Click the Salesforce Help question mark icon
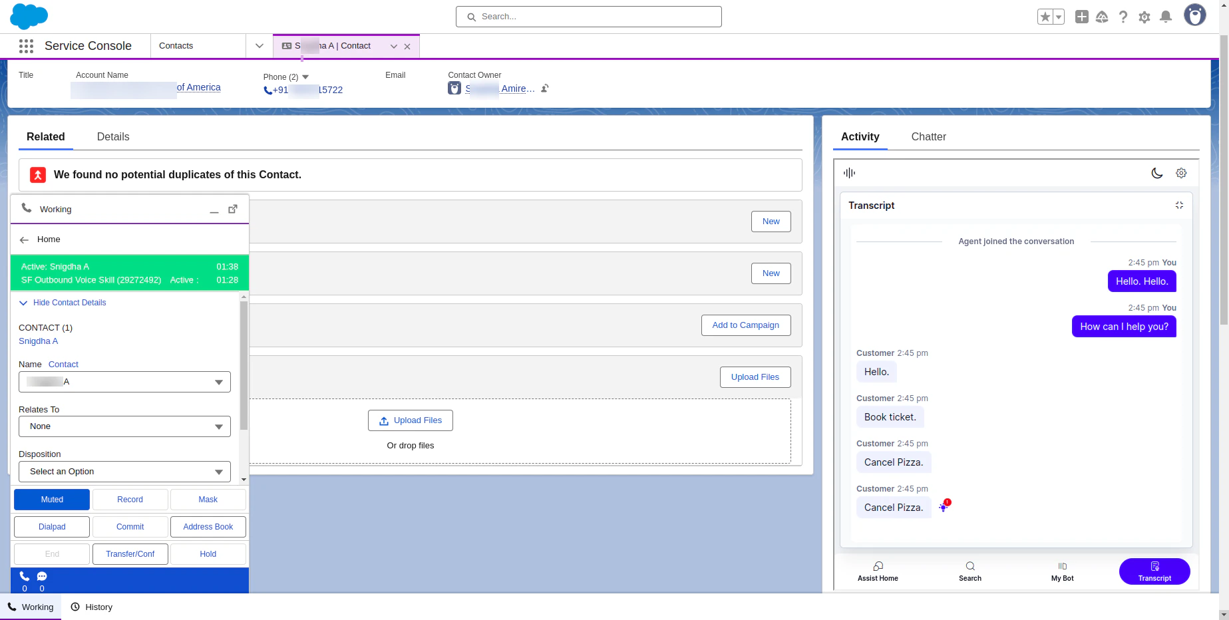Image resolution: width=1229 pixels, height=620 pixels. [1123, 17]
